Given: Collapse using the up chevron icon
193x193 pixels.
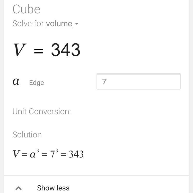Looking at the screenshot, I should (19, 188).
